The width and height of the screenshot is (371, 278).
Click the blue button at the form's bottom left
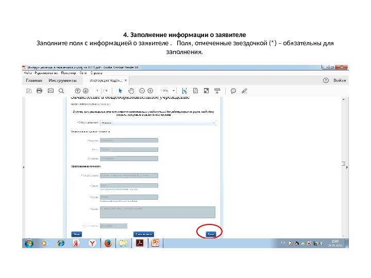[76, 234]
